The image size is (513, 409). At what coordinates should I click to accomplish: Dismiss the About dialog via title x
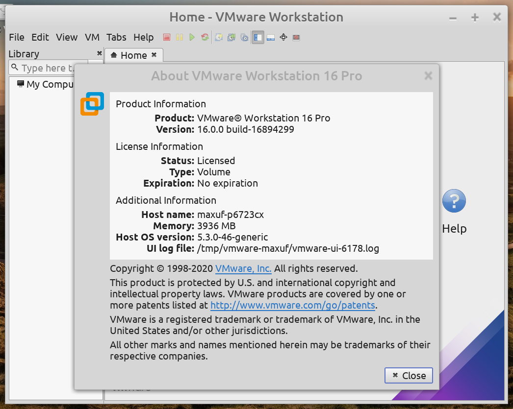[x=428, y=76]
